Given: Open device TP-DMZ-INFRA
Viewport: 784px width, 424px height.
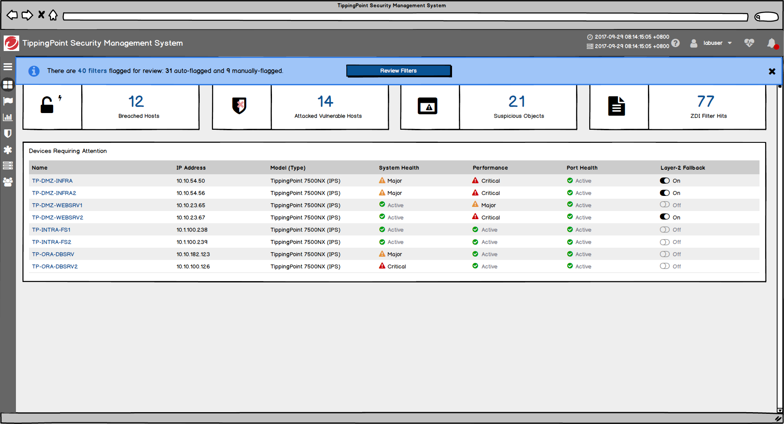Looking at the screenshot, I should pos(52,181).
